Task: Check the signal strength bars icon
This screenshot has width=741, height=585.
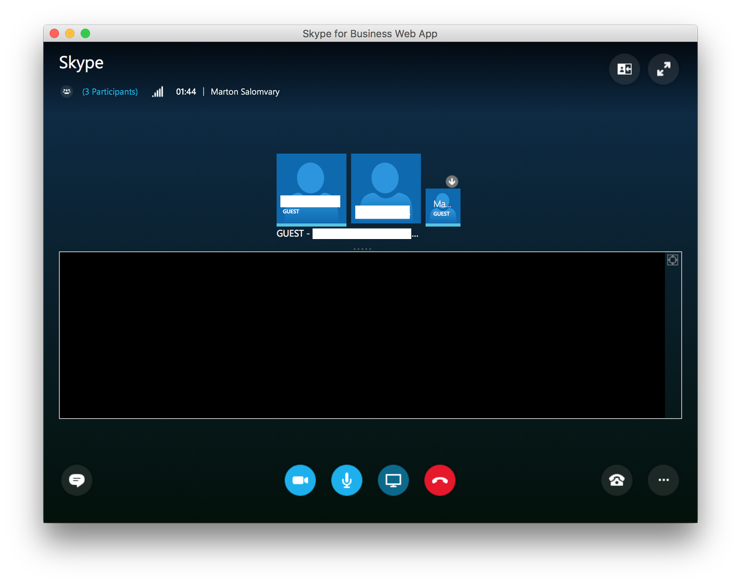Action: pos(157,91)
